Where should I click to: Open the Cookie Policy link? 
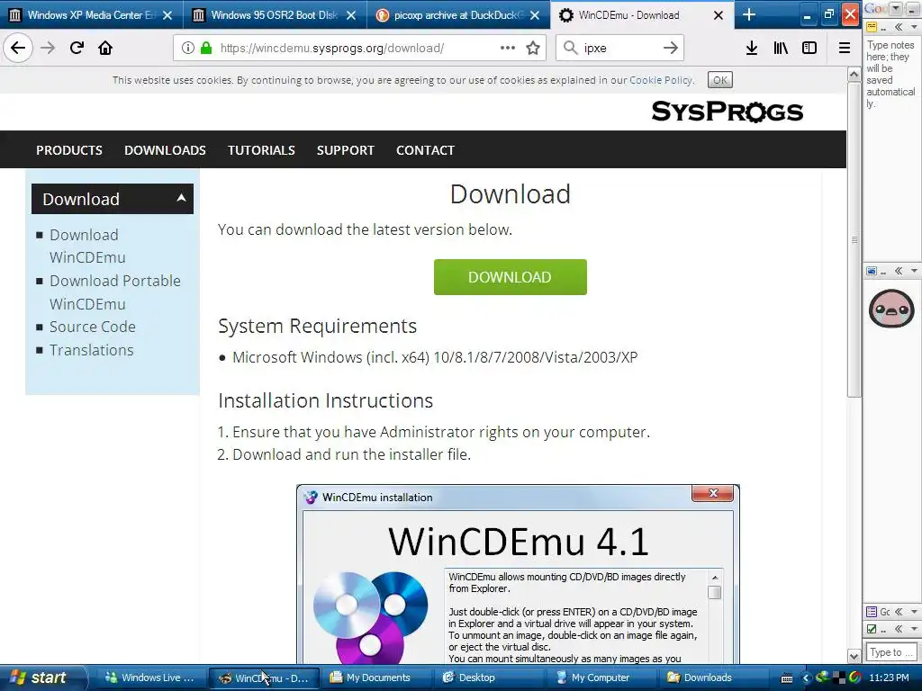pos(660,80)
